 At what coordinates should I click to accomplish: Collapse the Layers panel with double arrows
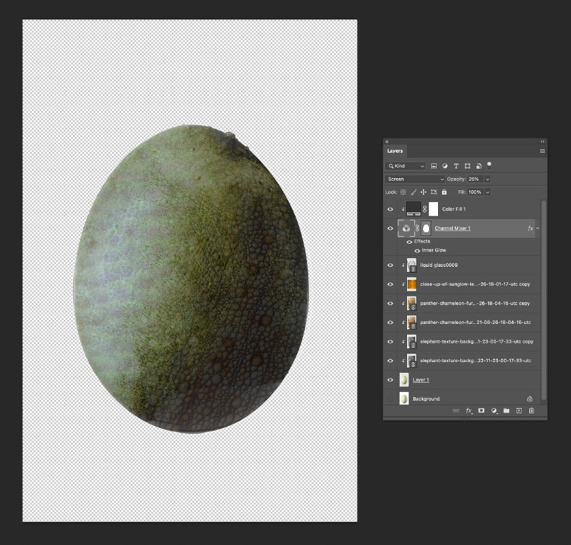(542, 142)
